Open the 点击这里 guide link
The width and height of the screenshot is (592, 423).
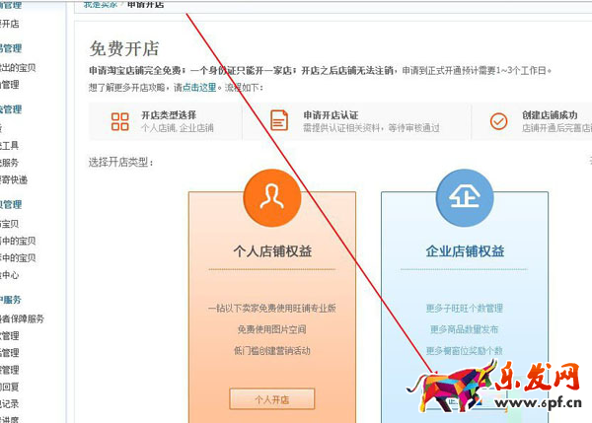tap(199, 88)
